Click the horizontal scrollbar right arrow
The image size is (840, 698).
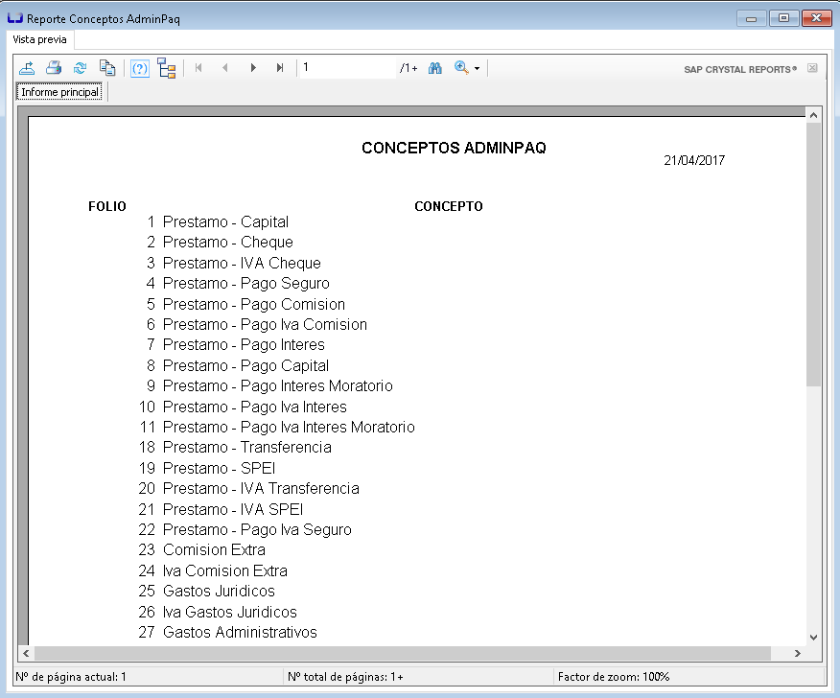tap(798, 653)
